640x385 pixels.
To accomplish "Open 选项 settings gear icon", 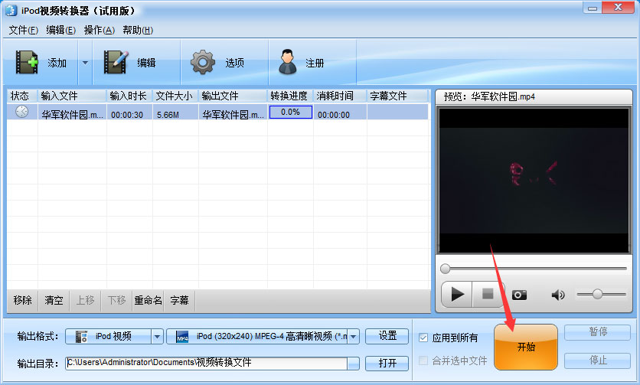I will tap(203, 63).
